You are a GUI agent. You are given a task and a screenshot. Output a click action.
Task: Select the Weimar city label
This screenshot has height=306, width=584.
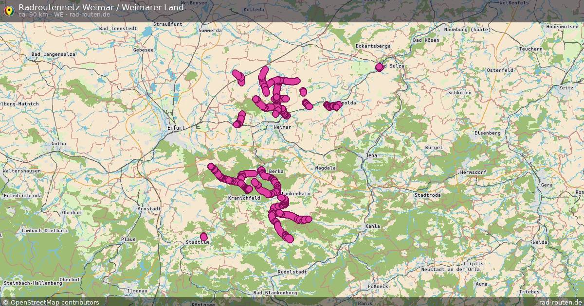(281, 126)
